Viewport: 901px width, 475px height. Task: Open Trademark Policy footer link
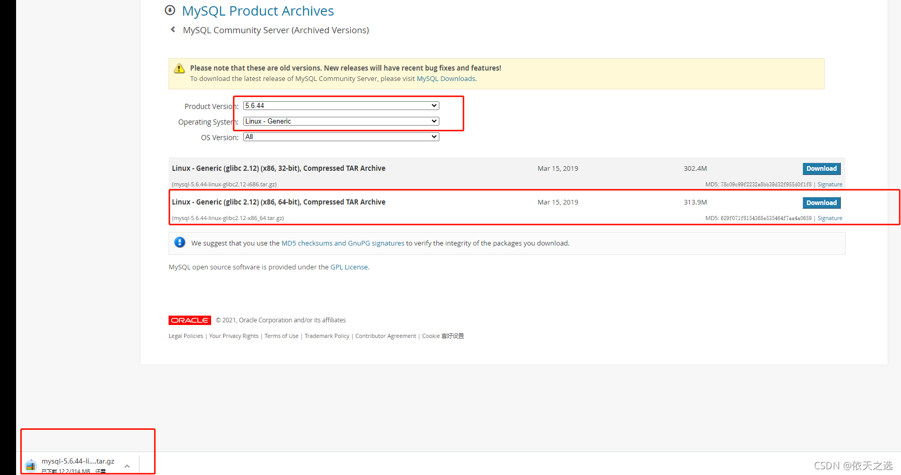click(327, 336)
